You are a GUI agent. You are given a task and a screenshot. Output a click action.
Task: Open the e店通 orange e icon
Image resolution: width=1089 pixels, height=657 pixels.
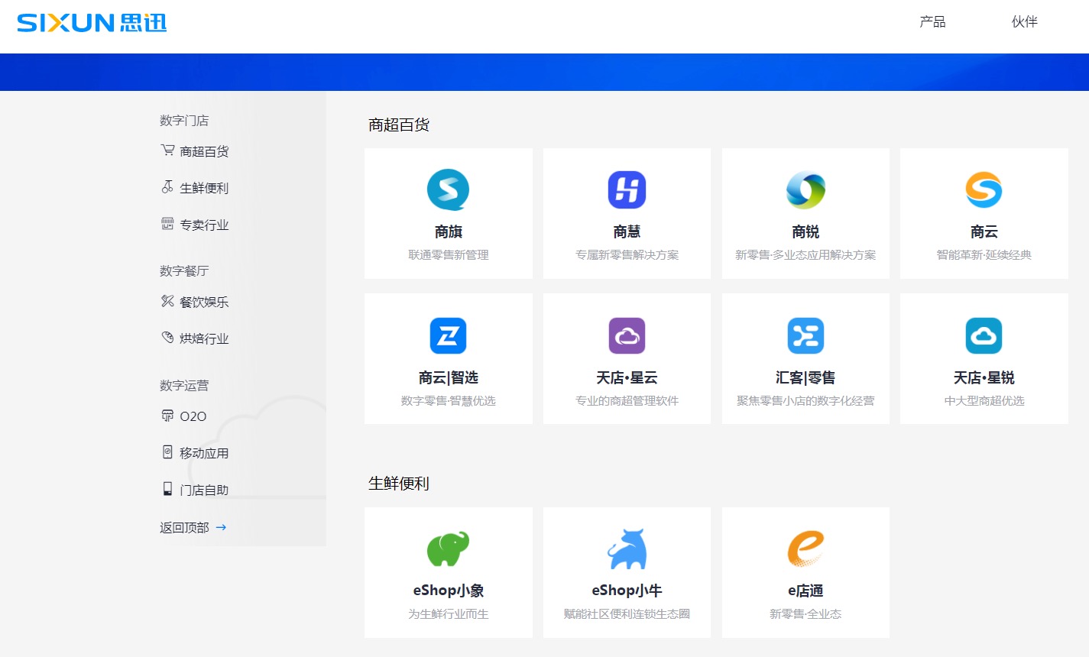805,549
